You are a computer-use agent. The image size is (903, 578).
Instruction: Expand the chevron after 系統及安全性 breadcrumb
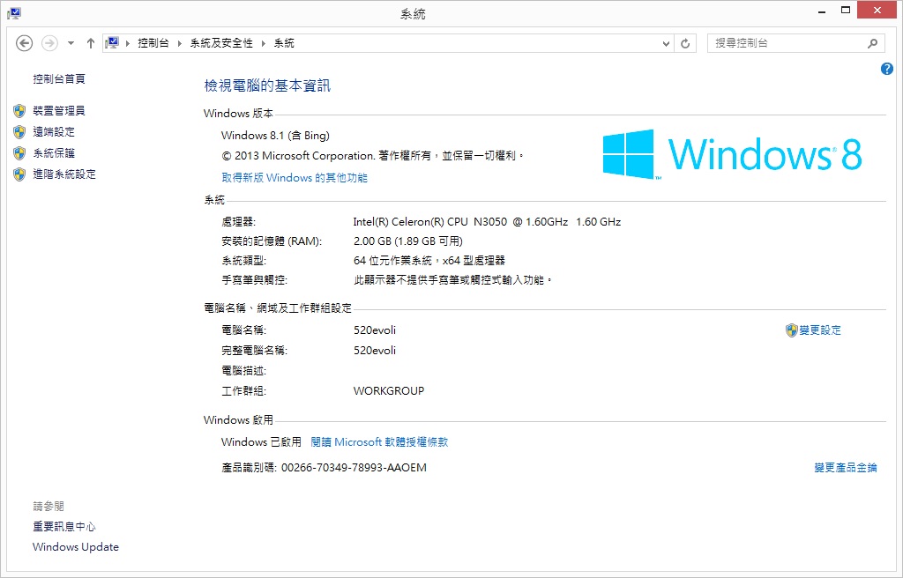(263, 43)
